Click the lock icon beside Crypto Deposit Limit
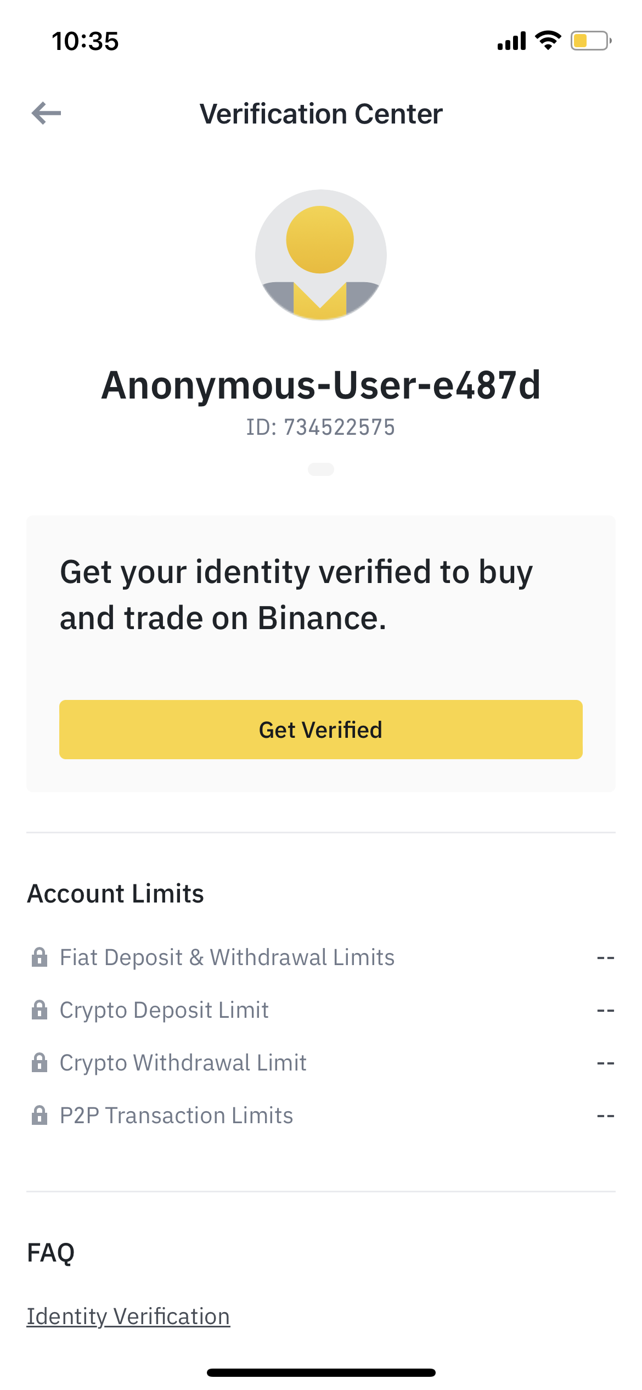This screenshot has width=642, height=1390. click(x=39, y=1008)
